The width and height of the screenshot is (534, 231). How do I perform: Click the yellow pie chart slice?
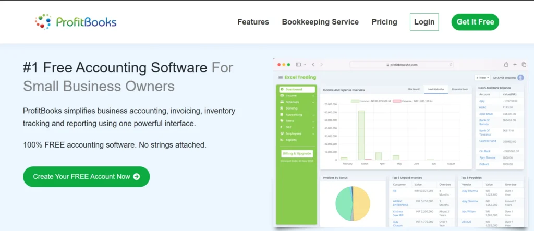[362, 203]
